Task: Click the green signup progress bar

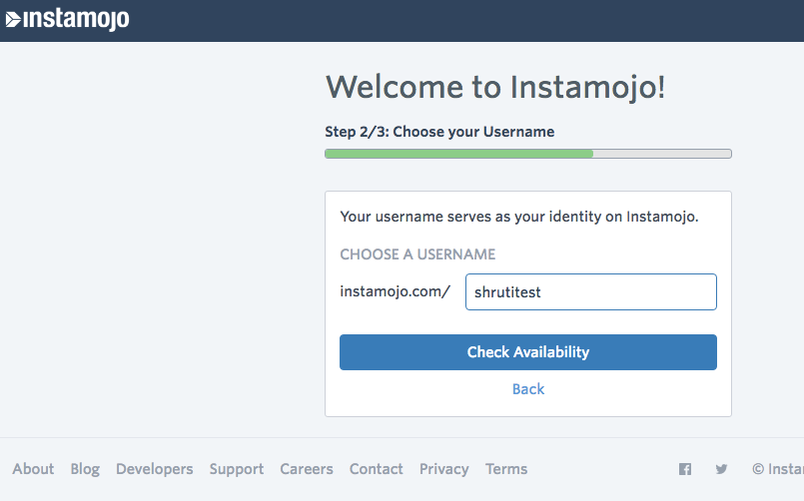Action: coord(459,154)
